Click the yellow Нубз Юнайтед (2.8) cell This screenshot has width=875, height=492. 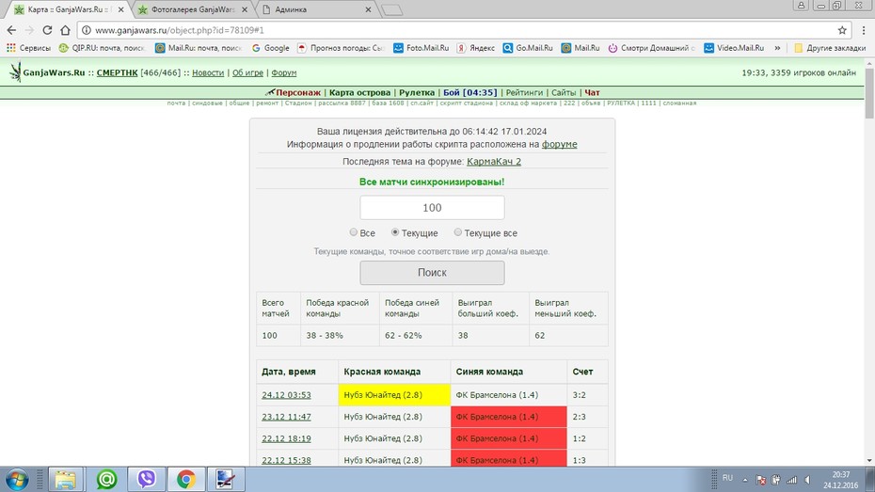pos(394,394)
